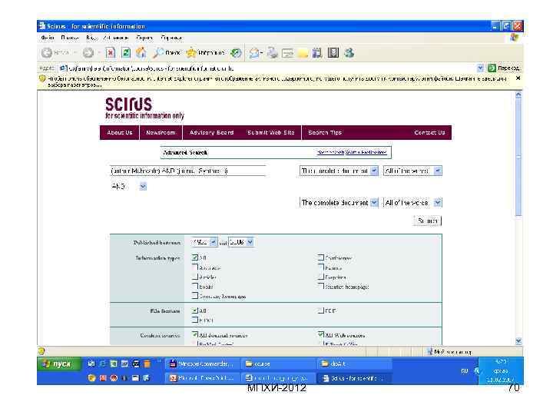Open the Search Tips page

[x=325, y=133]
